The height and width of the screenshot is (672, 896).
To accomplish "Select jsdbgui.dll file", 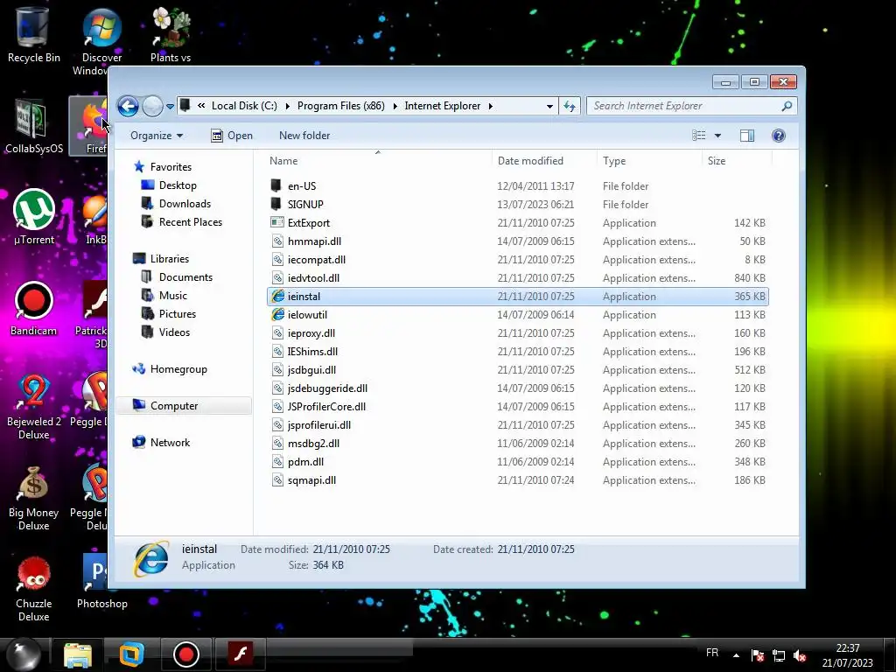I will [x=518, y=370].
